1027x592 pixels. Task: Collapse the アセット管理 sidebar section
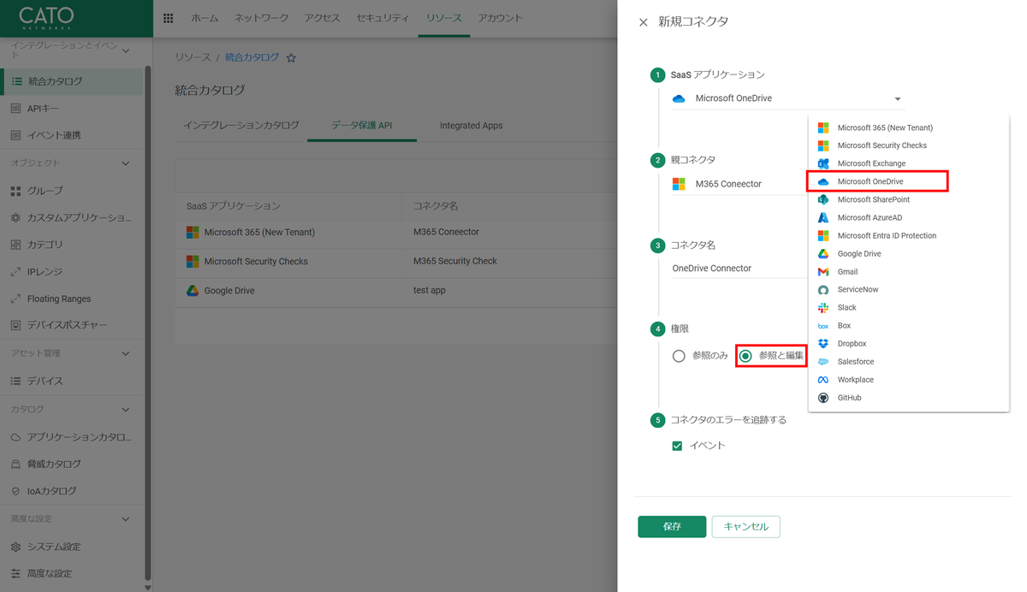[x=126, y=353]
